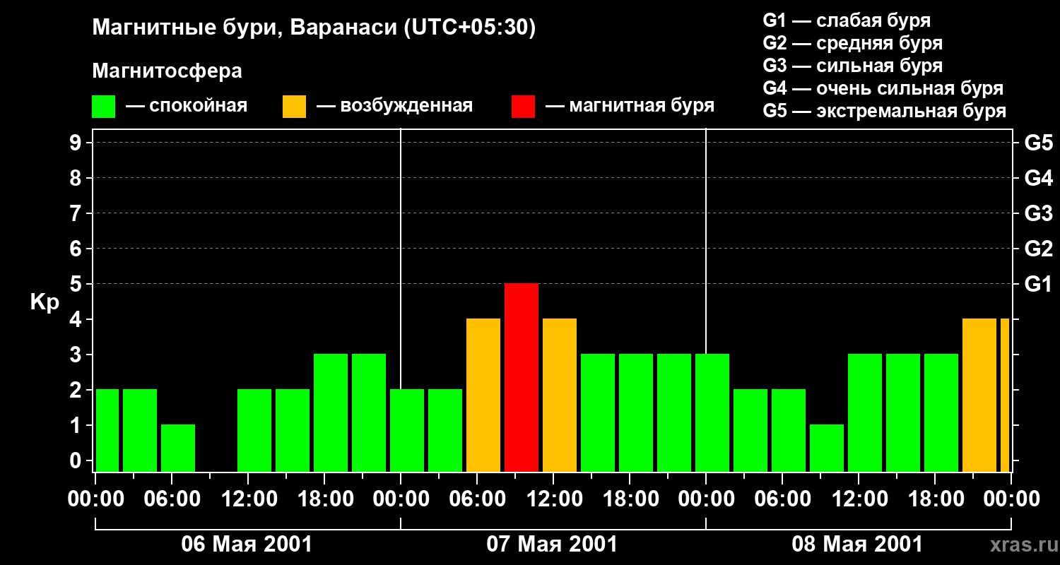
Task: Click the '— спокойная' legend label
Action: pyautogui.click(x=187, y=106)
